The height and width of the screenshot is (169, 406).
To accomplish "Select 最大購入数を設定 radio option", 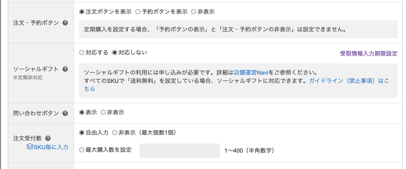I will pyautogui.click(x=82, y=150).
